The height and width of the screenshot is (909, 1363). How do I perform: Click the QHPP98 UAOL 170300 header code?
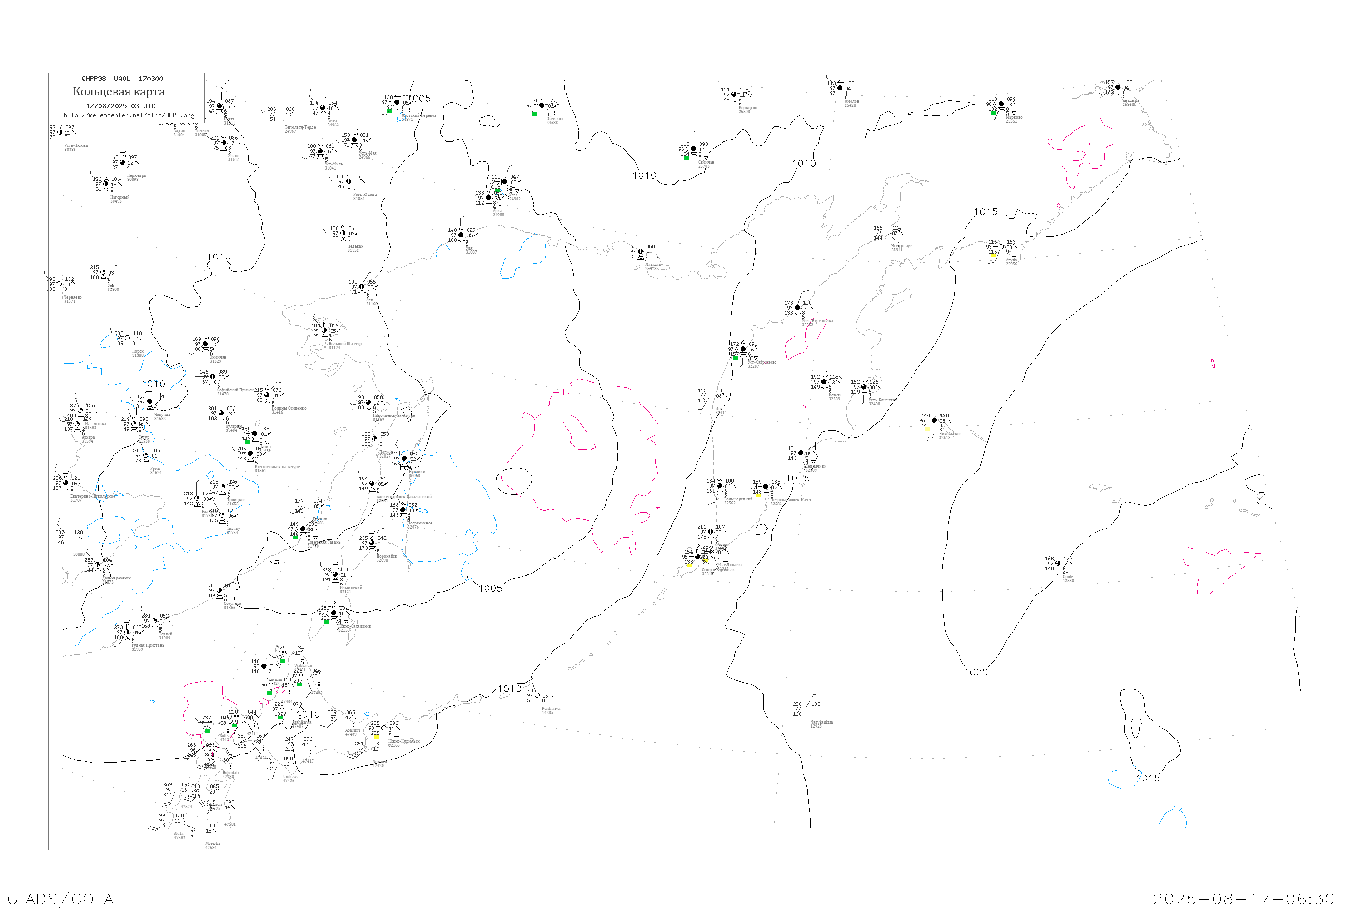click(x=122, y=79)
